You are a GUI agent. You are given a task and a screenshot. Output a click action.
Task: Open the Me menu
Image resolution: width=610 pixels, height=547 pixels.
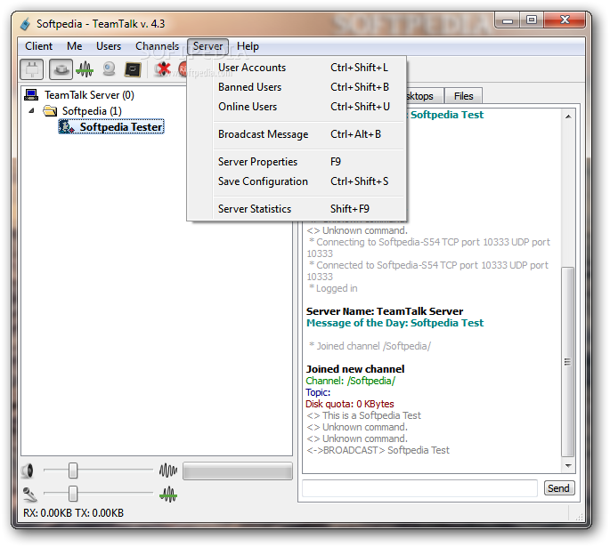pyautogui.click(x=74, y=46)
